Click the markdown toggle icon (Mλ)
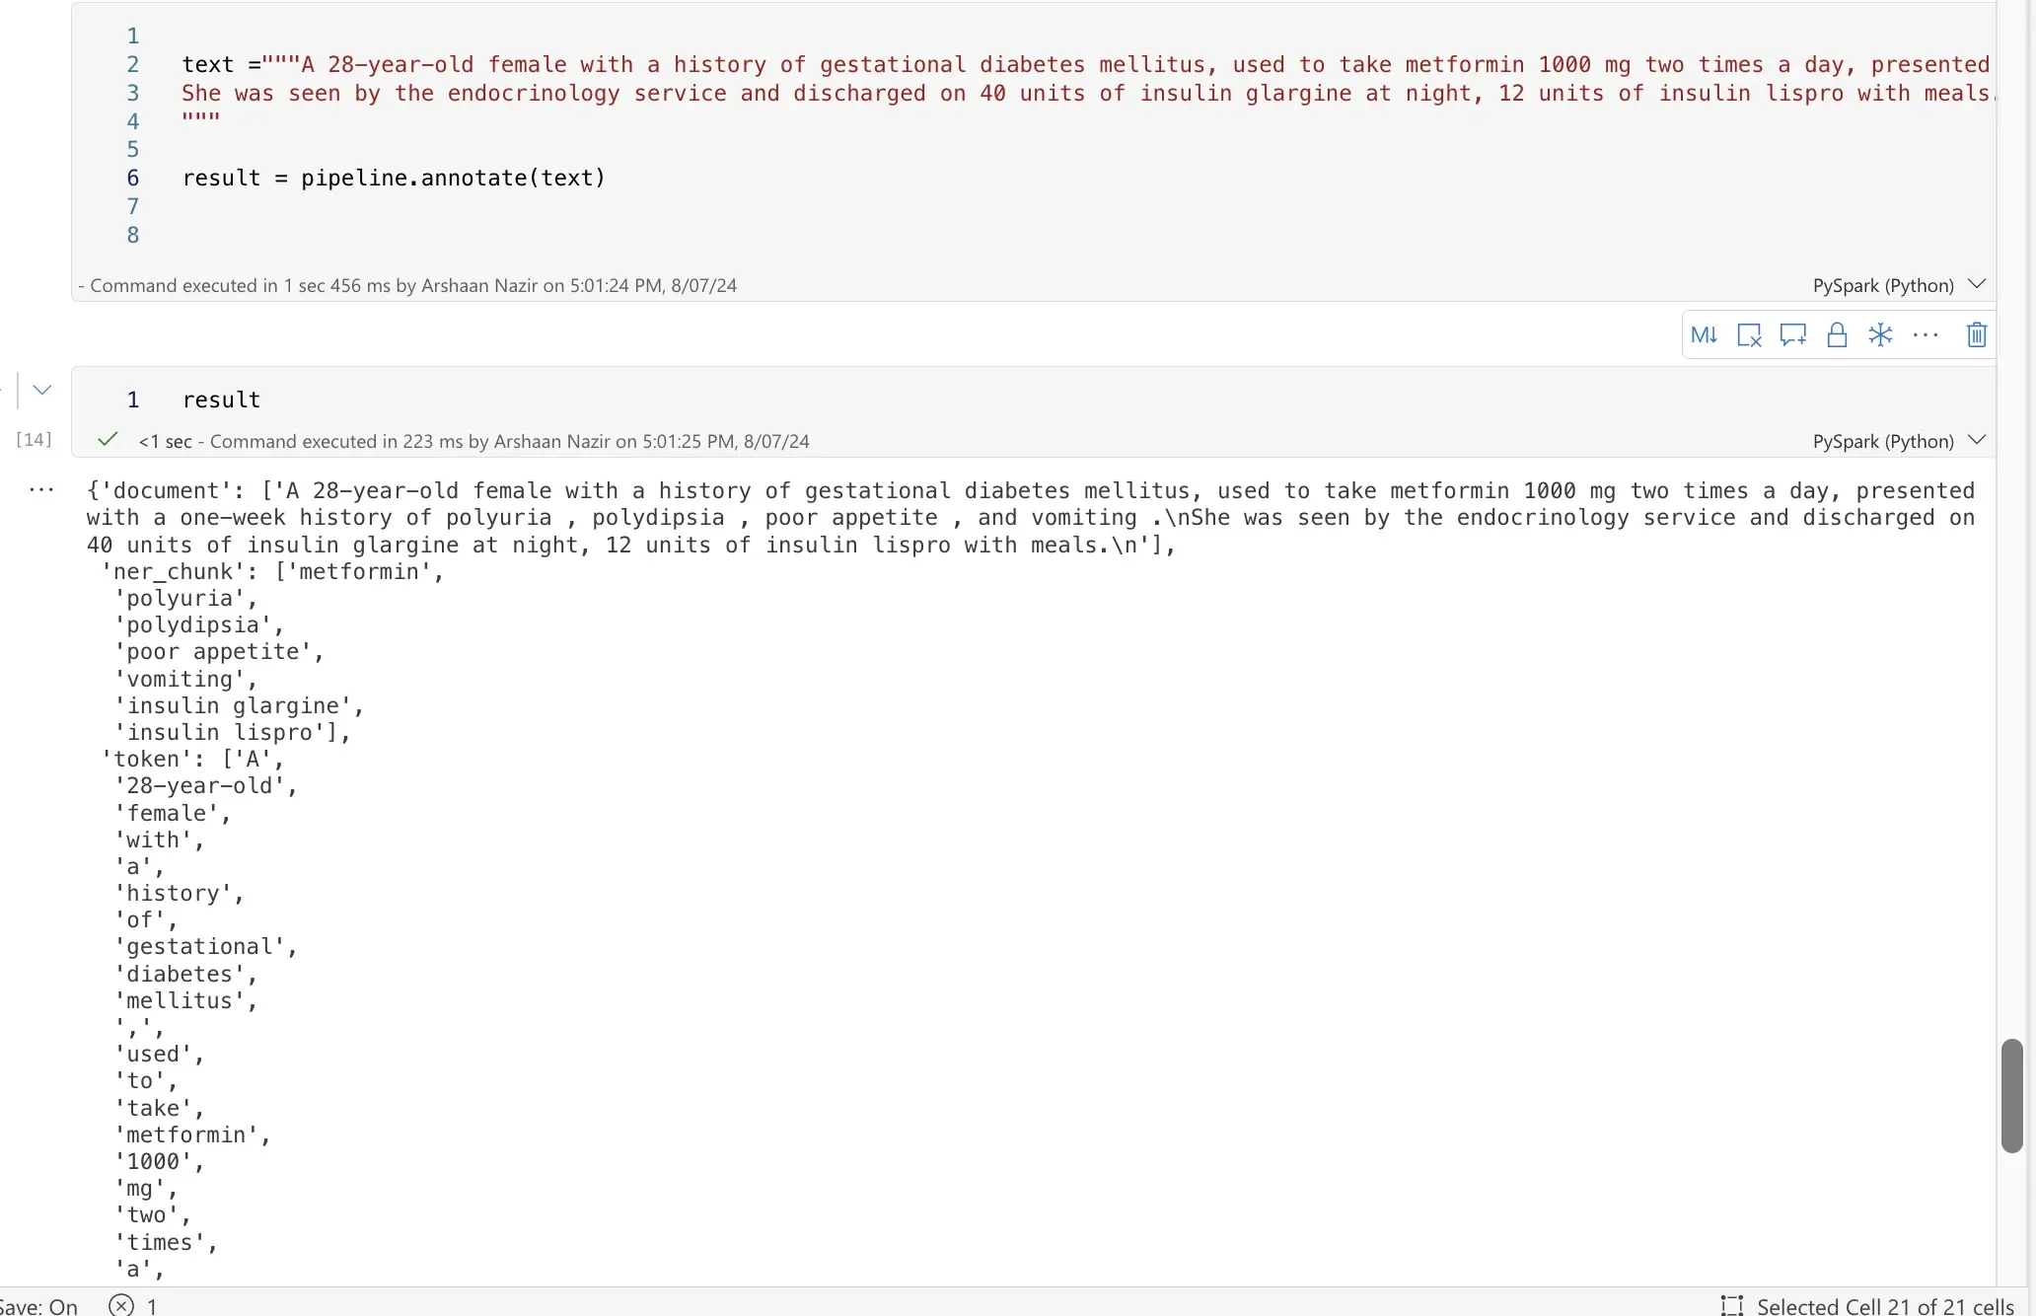2036x1316 pixels. point(1706,333)
